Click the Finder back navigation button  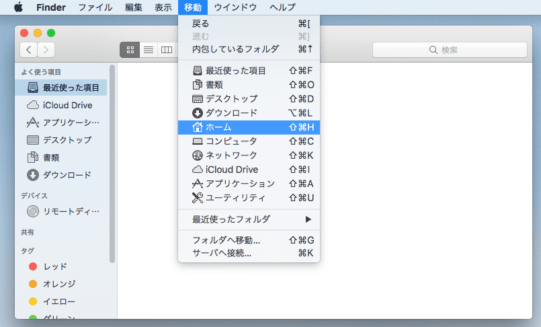pos(29,50)
